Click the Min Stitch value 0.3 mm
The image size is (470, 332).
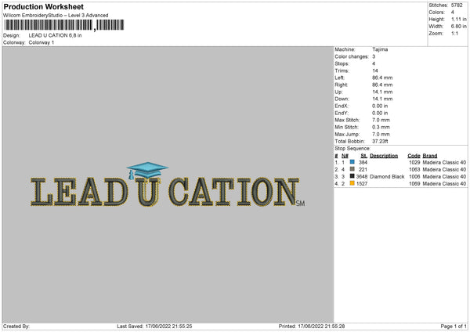(381, 128)
